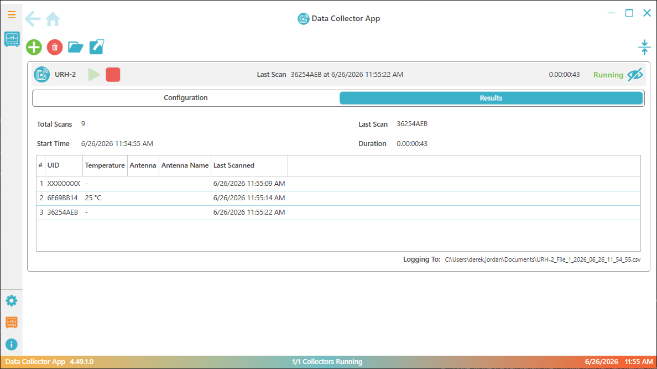Start the URH-2 collector with play
The height and width of the screenshot is (369, 657).
94,75
